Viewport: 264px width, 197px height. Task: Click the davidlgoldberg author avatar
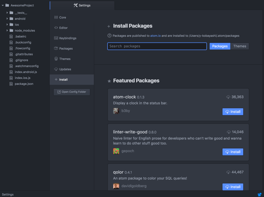(x=116, y=186)
